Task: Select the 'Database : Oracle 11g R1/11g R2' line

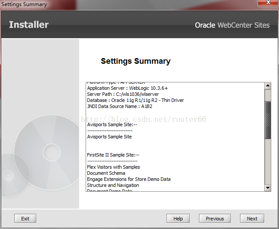Action: 135,100
